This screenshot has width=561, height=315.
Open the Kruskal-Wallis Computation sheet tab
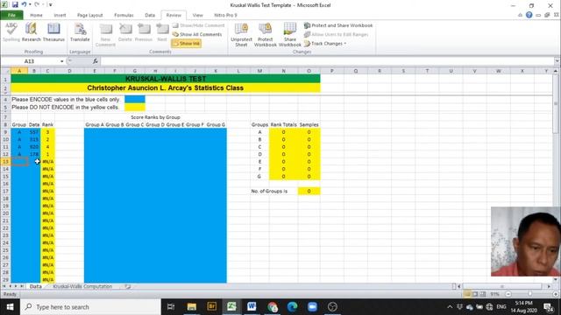82,286
